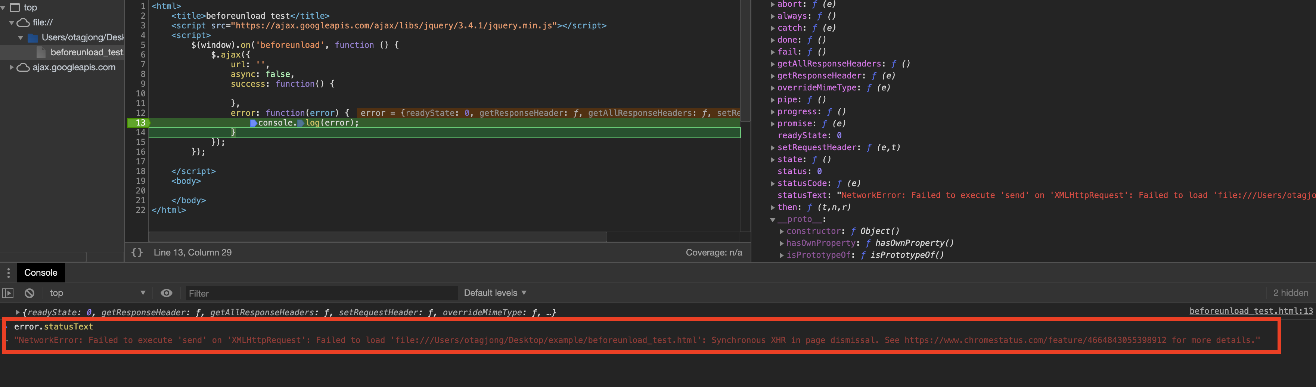Click the top frame window icon
The width and height of the screenshot is (1316, 387).
point(15,8)
